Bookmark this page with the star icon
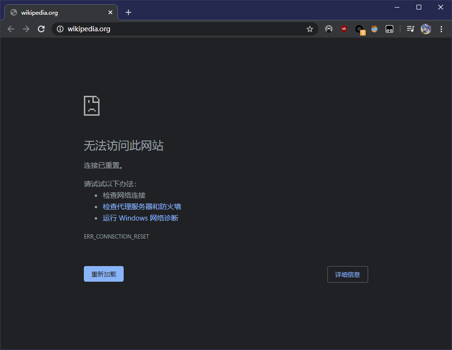This screenshot has height=350, width=452. (x=309, y=29)
